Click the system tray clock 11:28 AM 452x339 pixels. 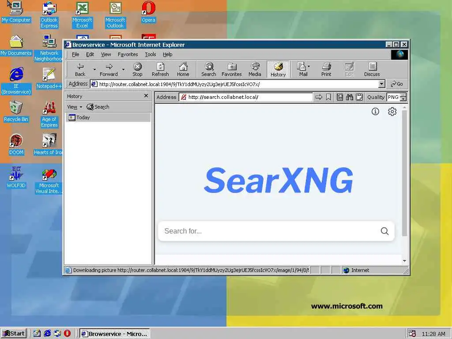(x=433, y=334)
